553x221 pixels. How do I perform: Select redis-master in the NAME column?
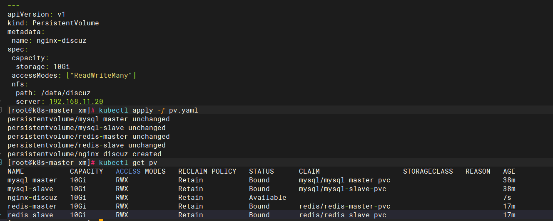click(32, 206)
